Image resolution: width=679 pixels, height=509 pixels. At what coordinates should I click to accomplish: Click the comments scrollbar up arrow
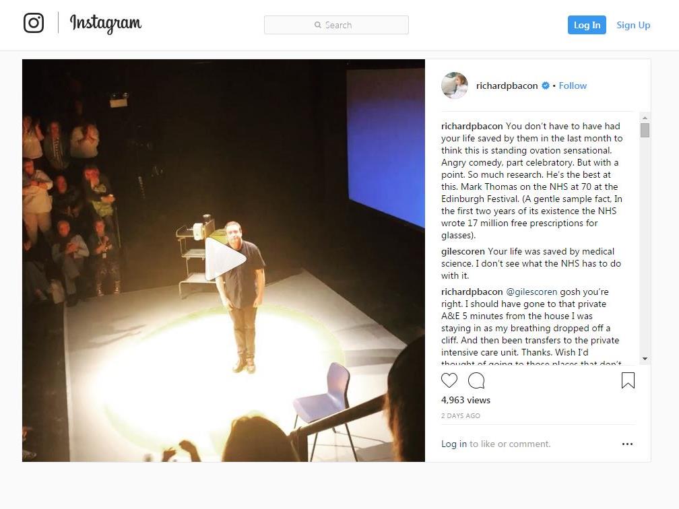click(645, 118)
